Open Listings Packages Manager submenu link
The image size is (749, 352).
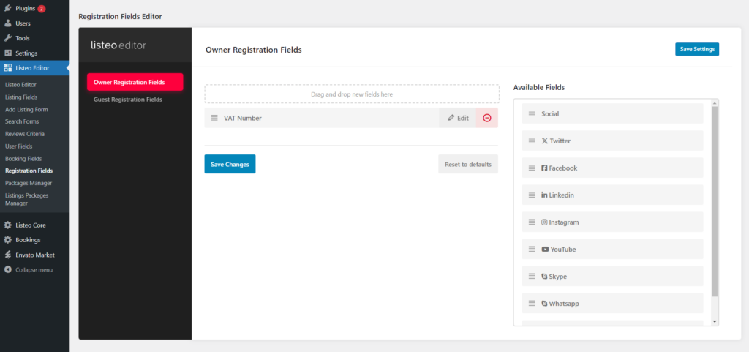[27, 199]
